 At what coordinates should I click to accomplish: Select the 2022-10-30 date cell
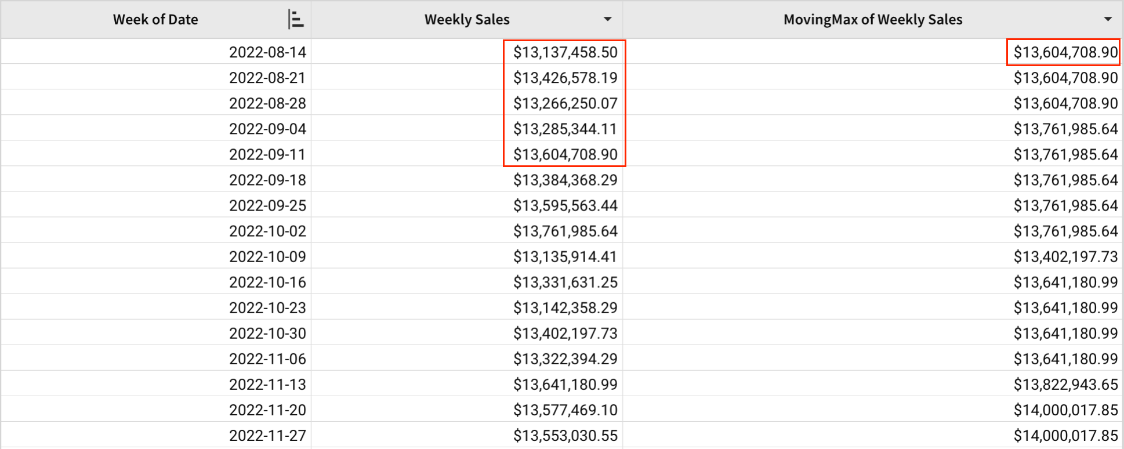point(267,333)
